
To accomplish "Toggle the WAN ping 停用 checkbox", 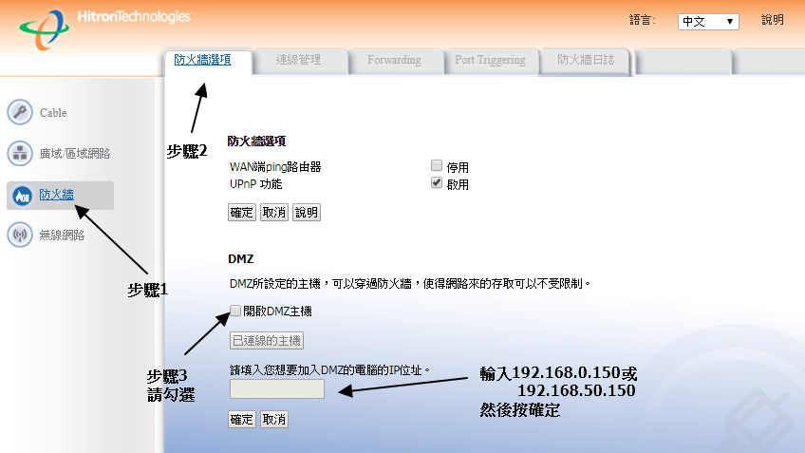I will click(437, 166).
